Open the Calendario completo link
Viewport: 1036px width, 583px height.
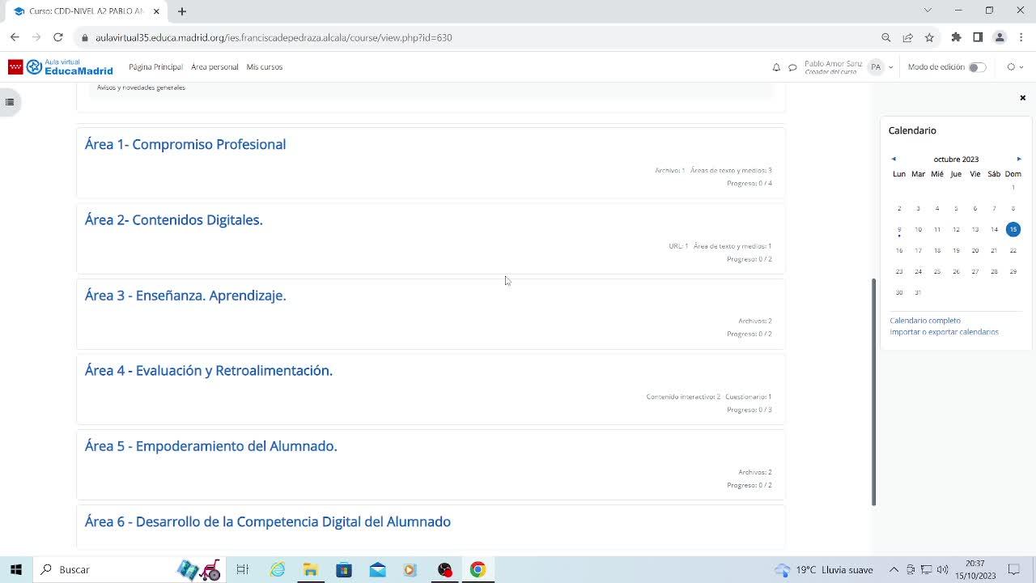(925, 321)
